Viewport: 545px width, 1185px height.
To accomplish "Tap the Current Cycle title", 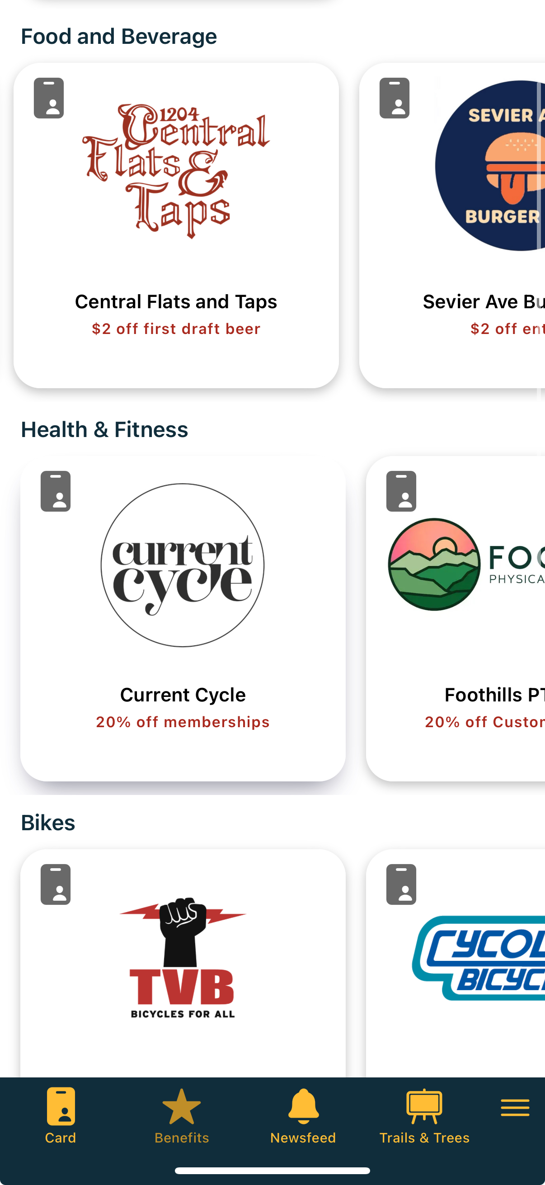I will pyautogui.click(x=183, y=695).
